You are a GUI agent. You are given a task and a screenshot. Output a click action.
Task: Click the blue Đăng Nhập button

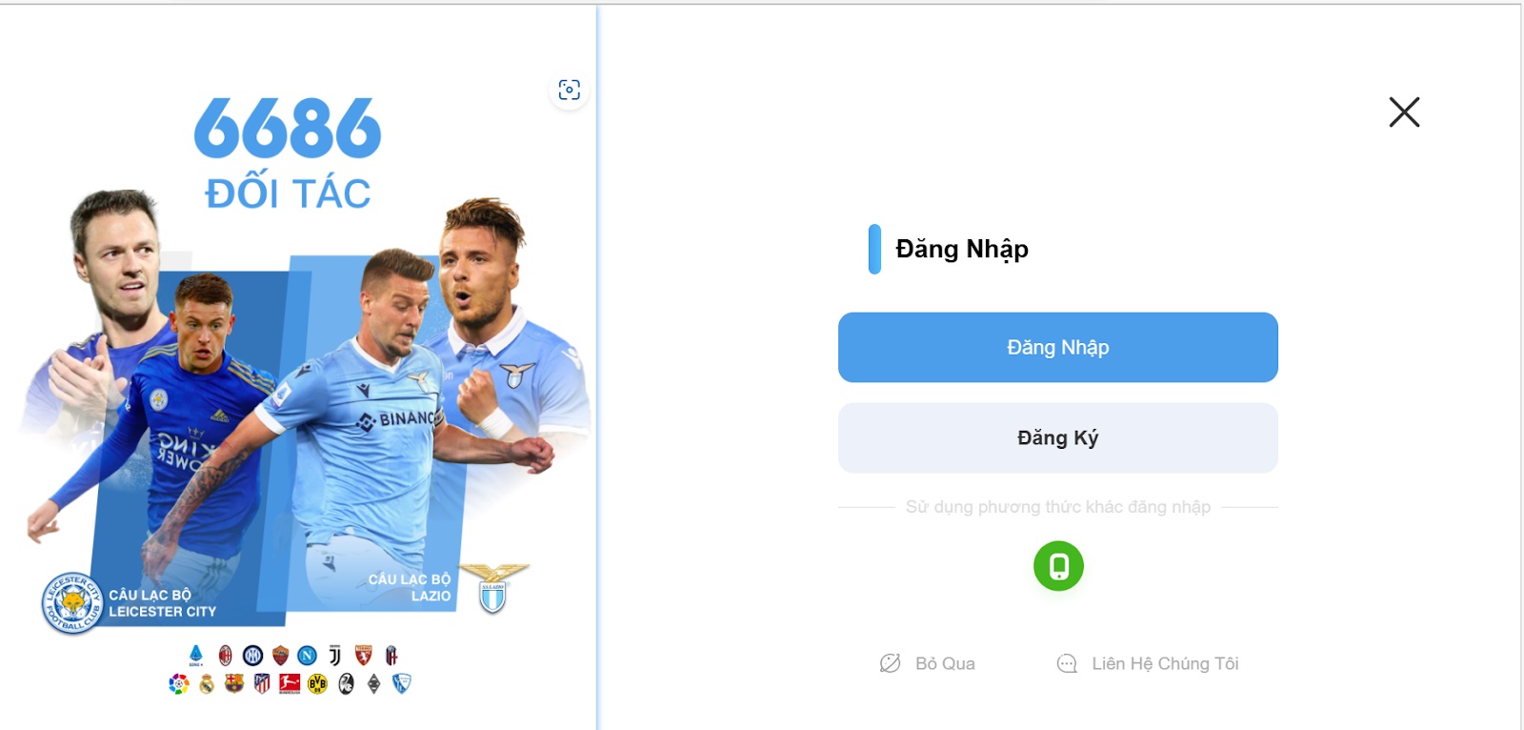click(x=1057, y=347)
